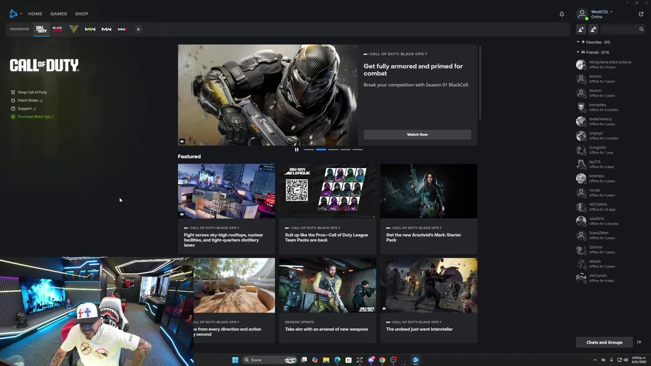Pop out the friends list window
The width and height of the screenshot is (651, 366).
click(641, 14)
